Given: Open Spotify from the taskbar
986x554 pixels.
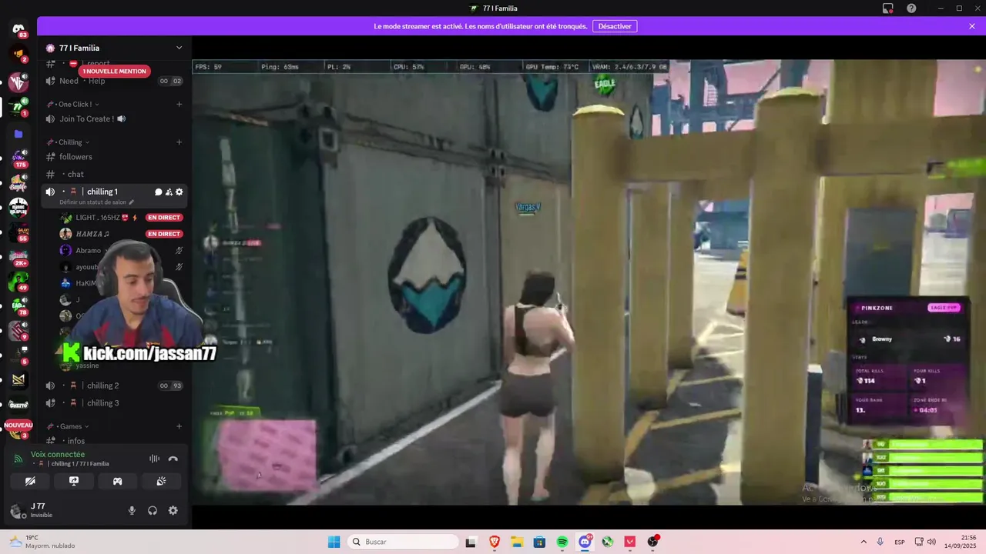Looking at the screenshot, I should (562, 542).
